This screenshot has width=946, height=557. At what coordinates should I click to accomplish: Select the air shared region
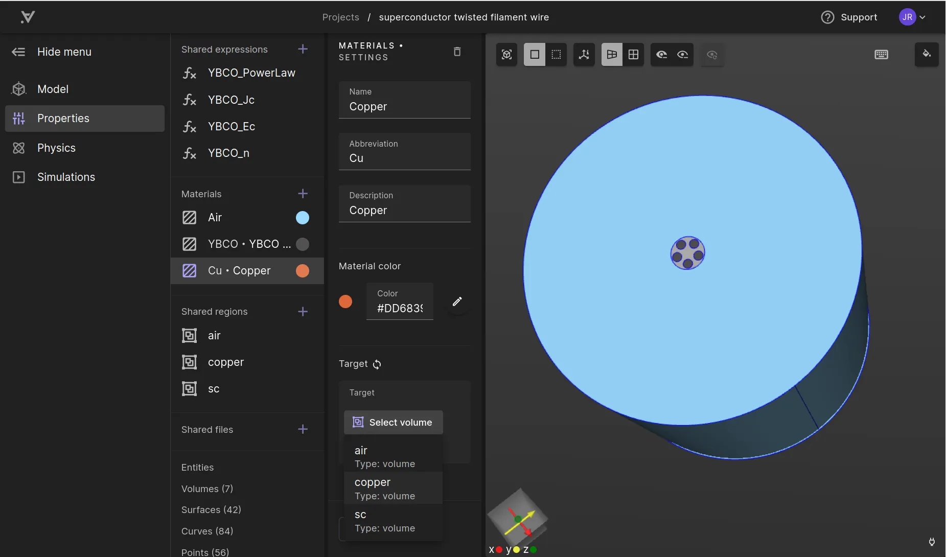click(x=247, y=335)
